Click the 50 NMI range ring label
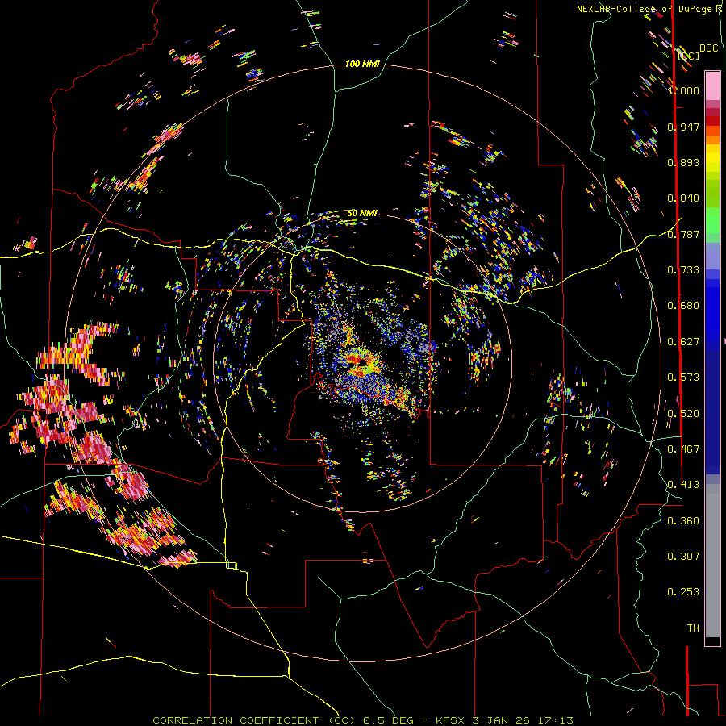The width and height of the screenshot is (726, 726). (x=362, y=213)
